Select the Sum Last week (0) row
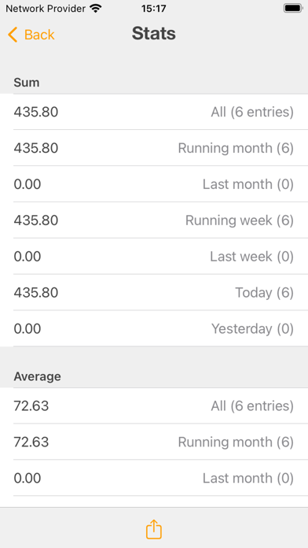This screenshot has height=548, width=308. 154,256
